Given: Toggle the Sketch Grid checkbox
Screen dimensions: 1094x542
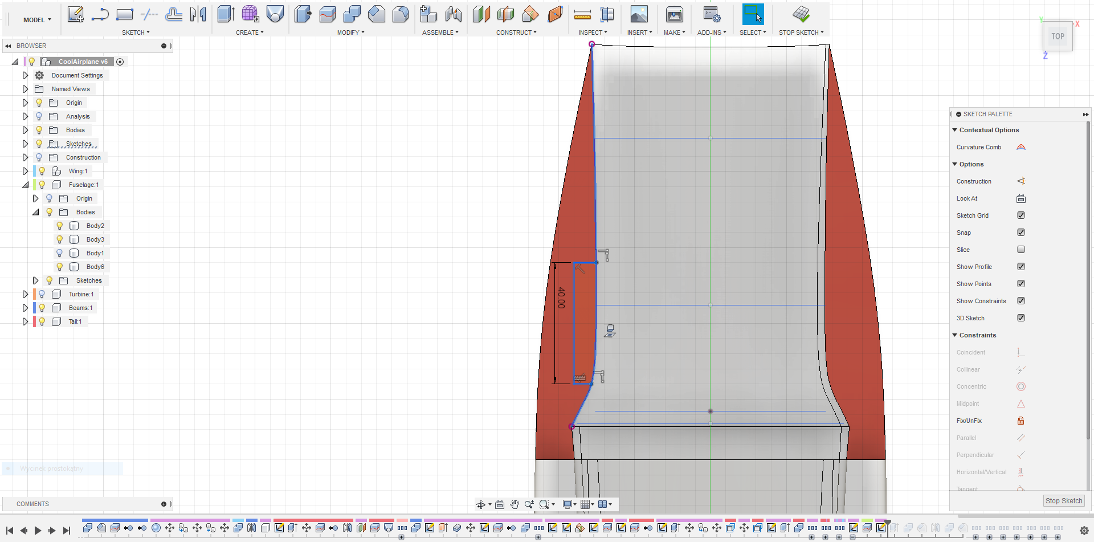Looking at the screenshot, I should (1021, 215).
